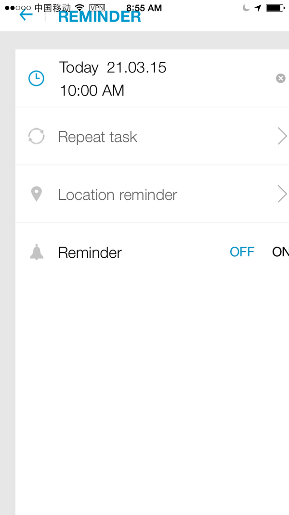The height and width of the screenshot is (515, 289).
Task: Edit the Today 21.03.15 date
Action: 113,67
